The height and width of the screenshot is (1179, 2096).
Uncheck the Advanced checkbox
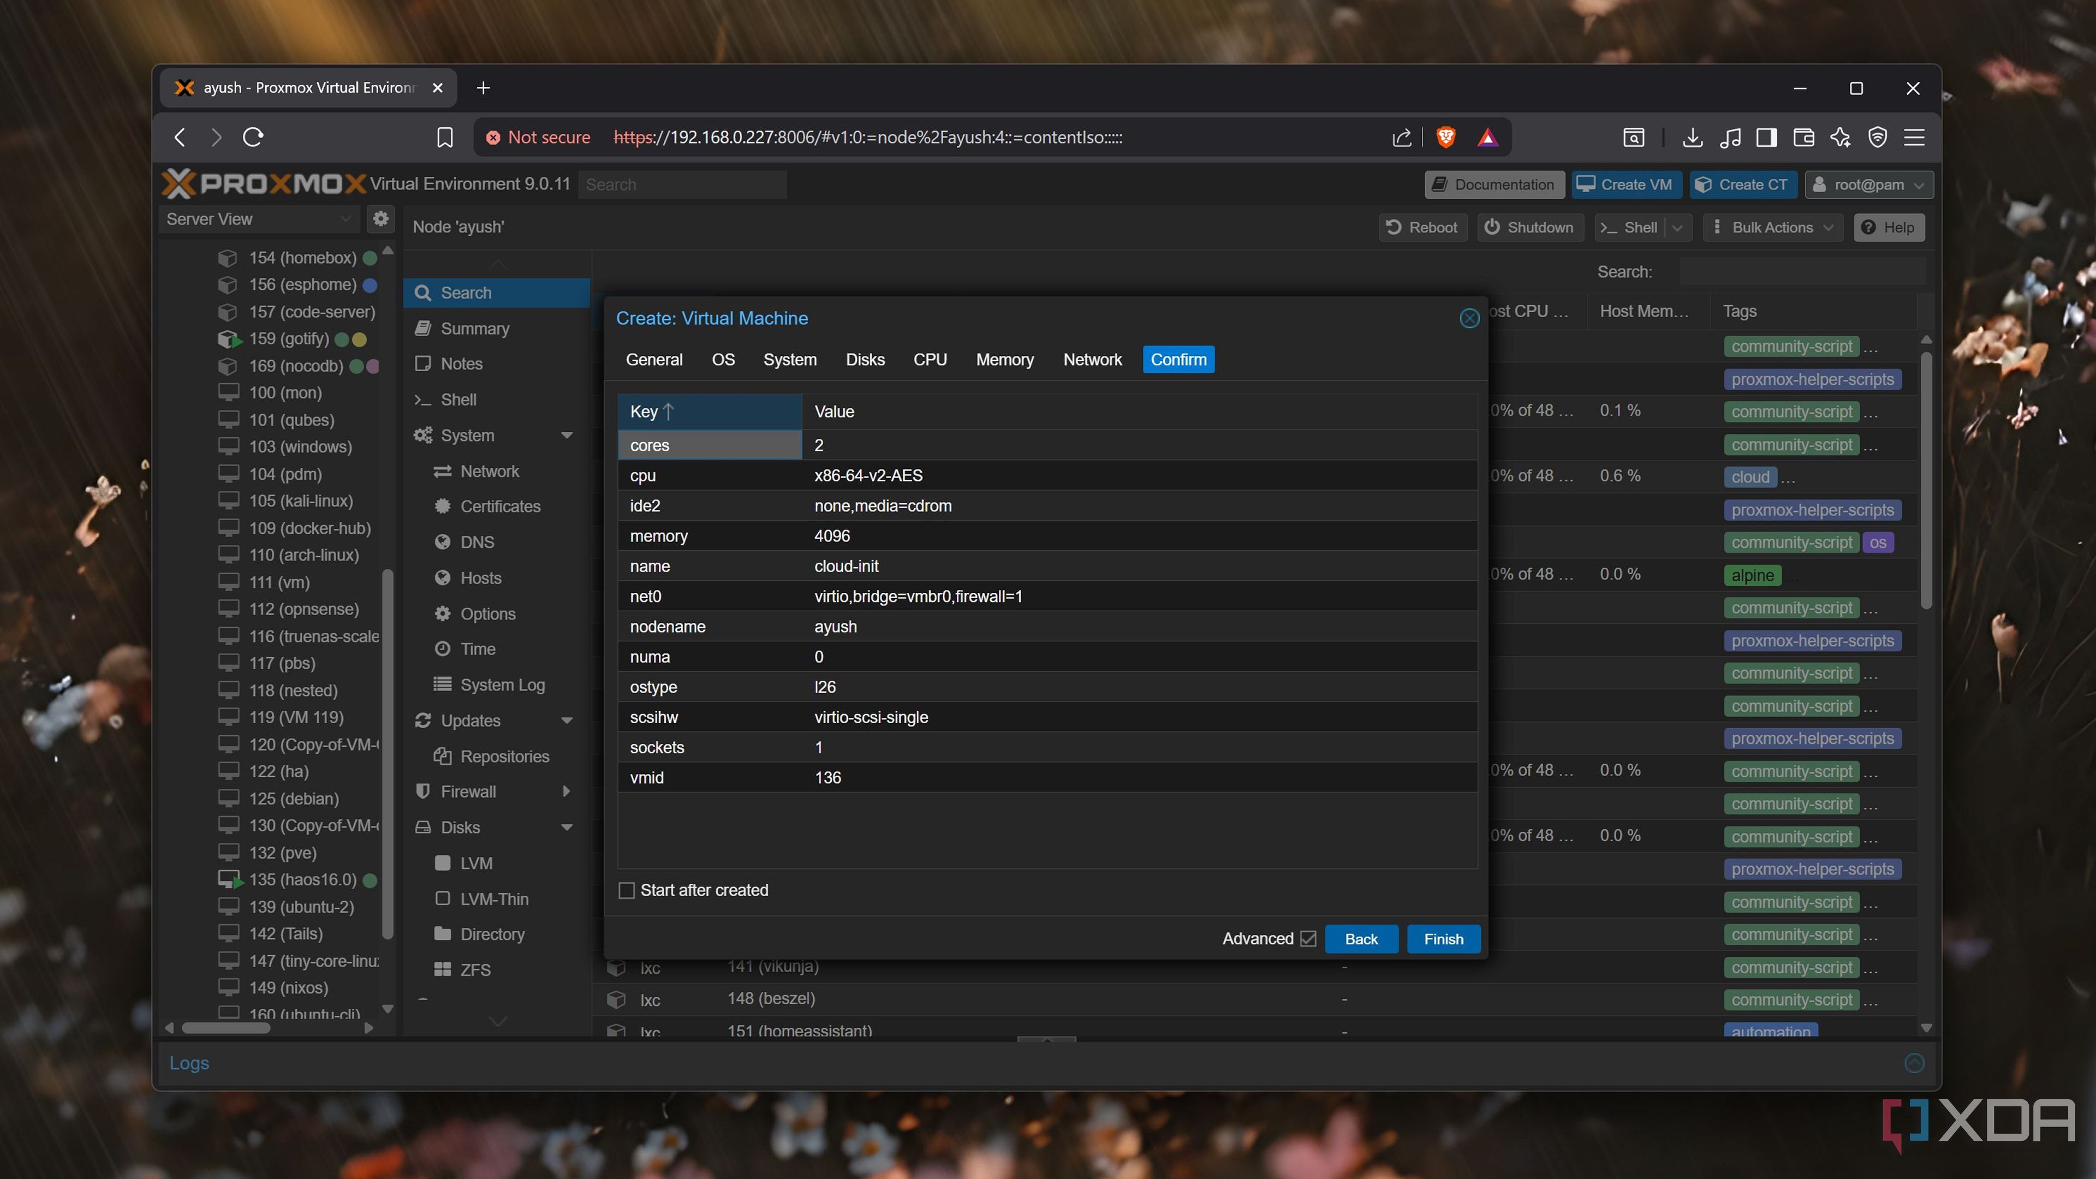click(1308, 938)
